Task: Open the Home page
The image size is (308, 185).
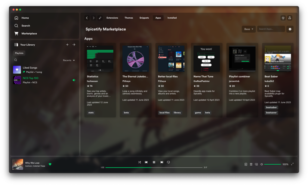Action: 22,18
